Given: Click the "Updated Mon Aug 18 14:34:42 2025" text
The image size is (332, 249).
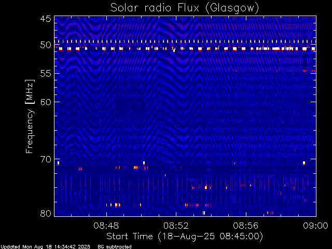Looking at the screenshot, I should 45,247.
